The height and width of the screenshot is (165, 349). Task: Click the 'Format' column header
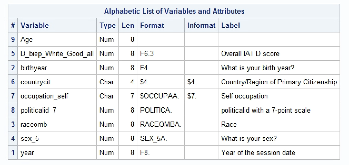click(152, 25)
